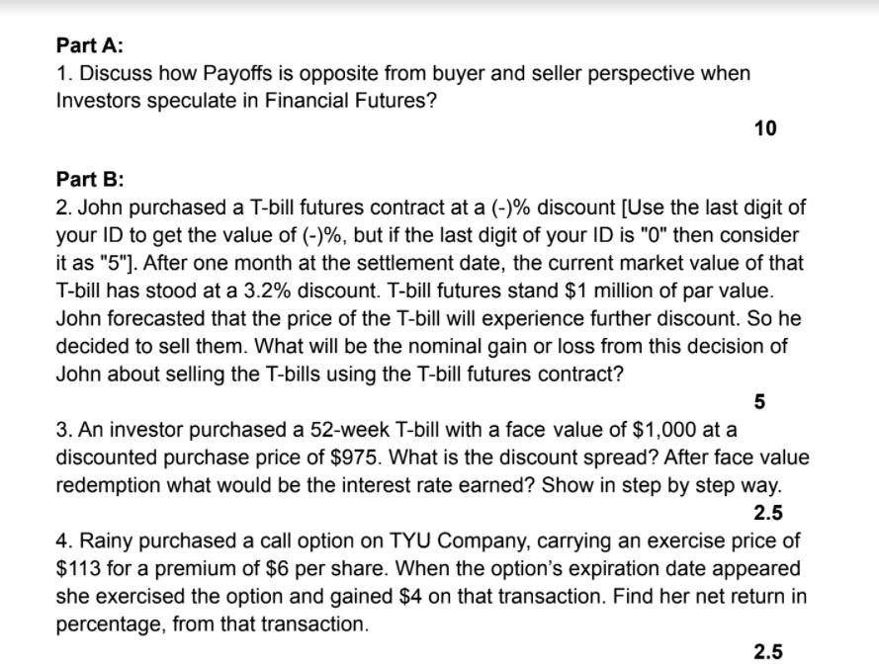
Task: Click the "2.5" mark below question 3
Action: 768,513
